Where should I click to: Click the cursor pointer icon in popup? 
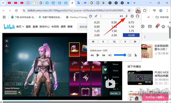point(136,55)
